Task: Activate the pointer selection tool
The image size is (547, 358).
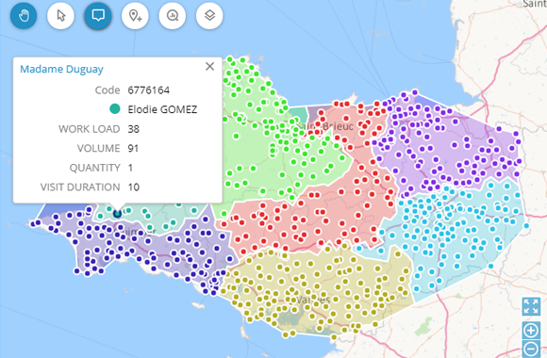Action: tap(60, 16)
